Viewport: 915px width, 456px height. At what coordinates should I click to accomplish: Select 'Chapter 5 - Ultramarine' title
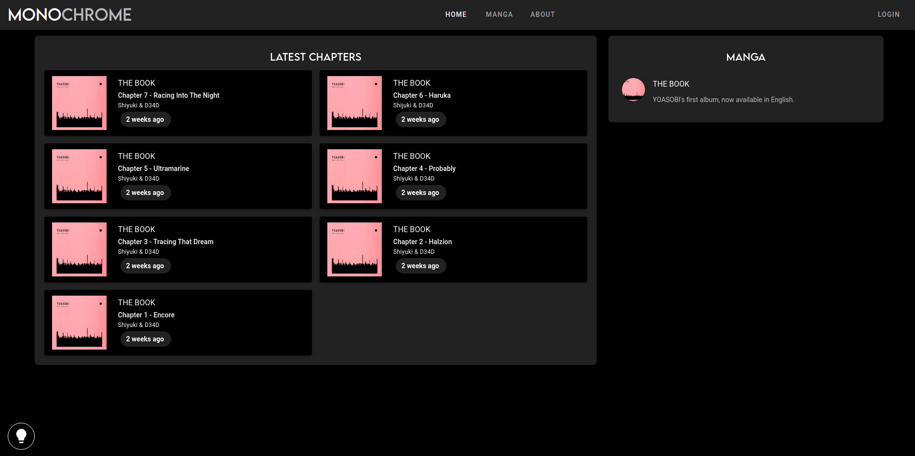pyautogui.click(x=153, y=169)
